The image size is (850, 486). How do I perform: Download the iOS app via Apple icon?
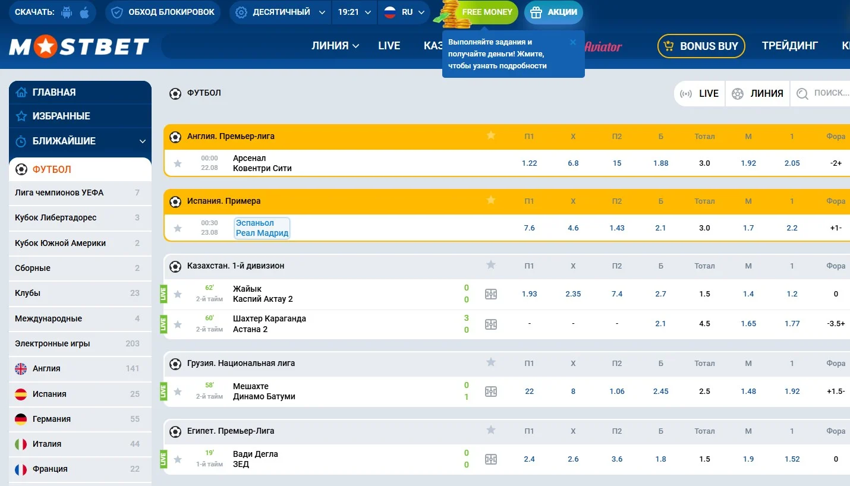[84, 12]
